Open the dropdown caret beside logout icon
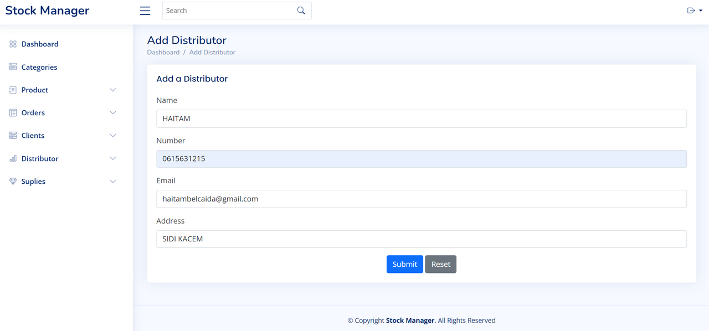The height and width of the screenshot is (331, 709). coord(701,11)
